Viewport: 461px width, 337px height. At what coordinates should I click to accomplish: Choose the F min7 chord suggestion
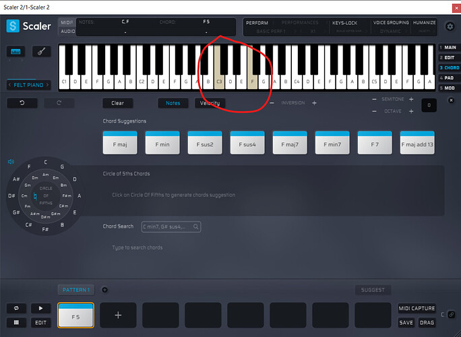[x=332, y=143]
